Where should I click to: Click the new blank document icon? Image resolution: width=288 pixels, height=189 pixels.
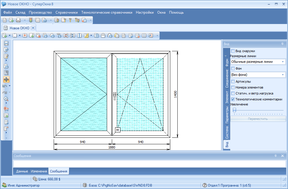tap(4, 20)
